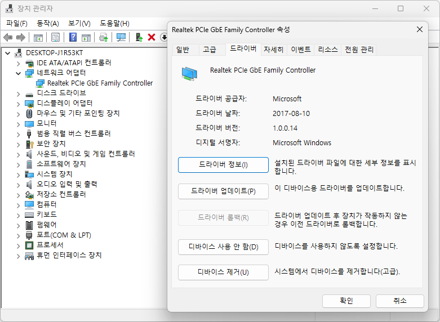This screenshot has height=322, width=440.
Task: Open the 동작(A) menu
Action: pyautogui.click(x=48, y=23)
